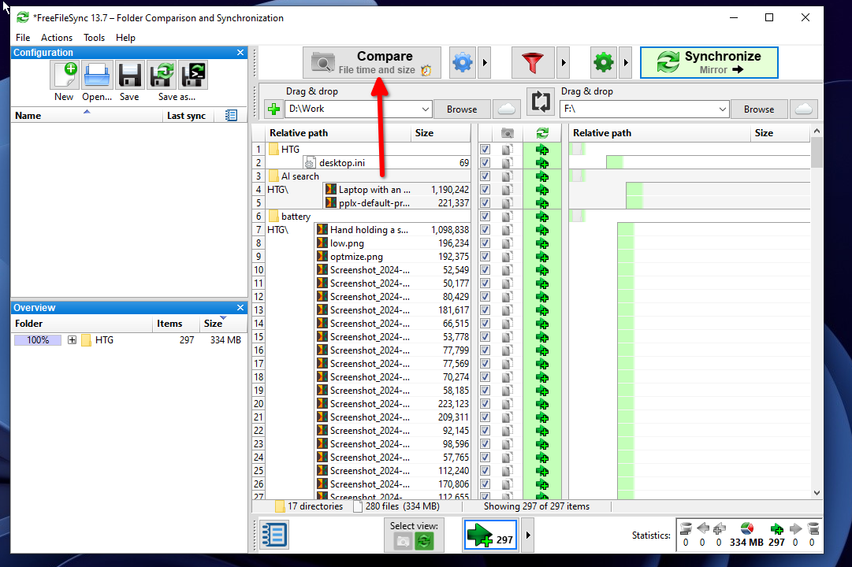
Task: Click the 100% bar for HTG
Action: (38, 340)
